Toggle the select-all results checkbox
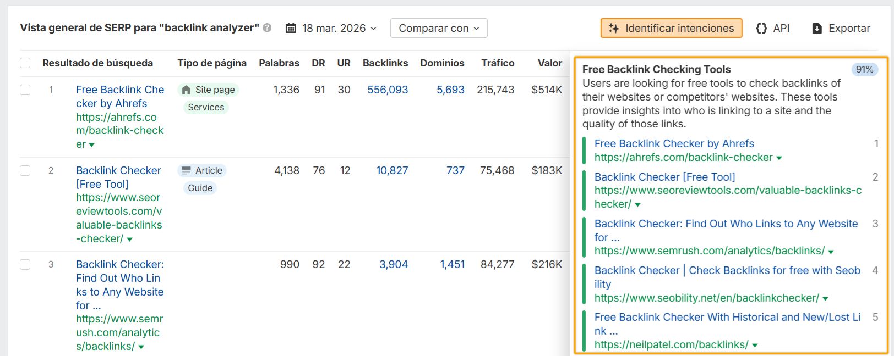The height and width of the screenshot is (356, 894). [x=25, y=63]
